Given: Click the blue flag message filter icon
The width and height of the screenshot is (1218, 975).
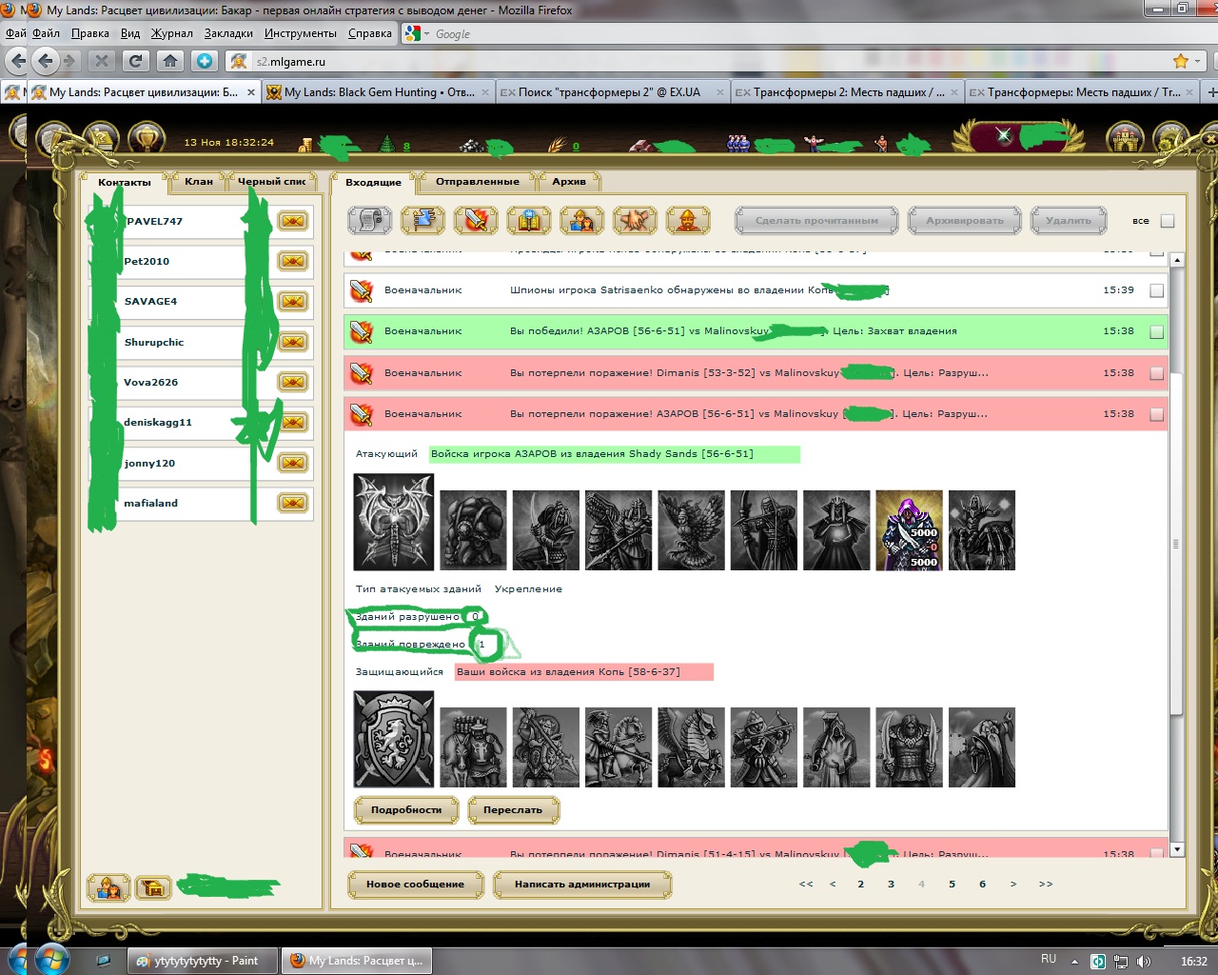Looking at the screenshot, I should click(423, 221).
